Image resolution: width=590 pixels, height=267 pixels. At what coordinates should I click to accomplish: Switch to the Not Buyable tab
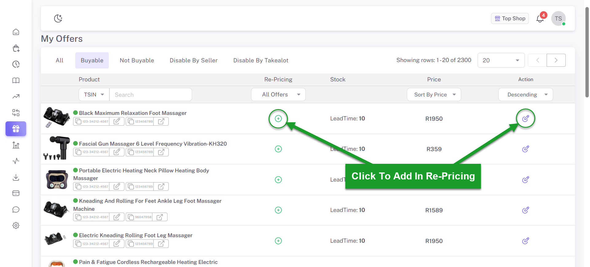click(137, 61)
